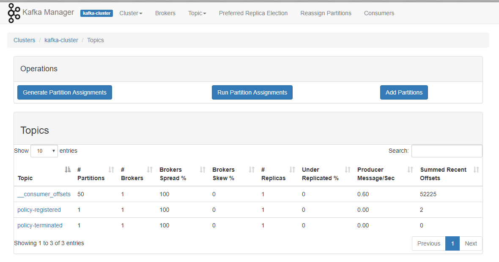
Task: Open the policy-registered topic
Action: pos(39,210)
